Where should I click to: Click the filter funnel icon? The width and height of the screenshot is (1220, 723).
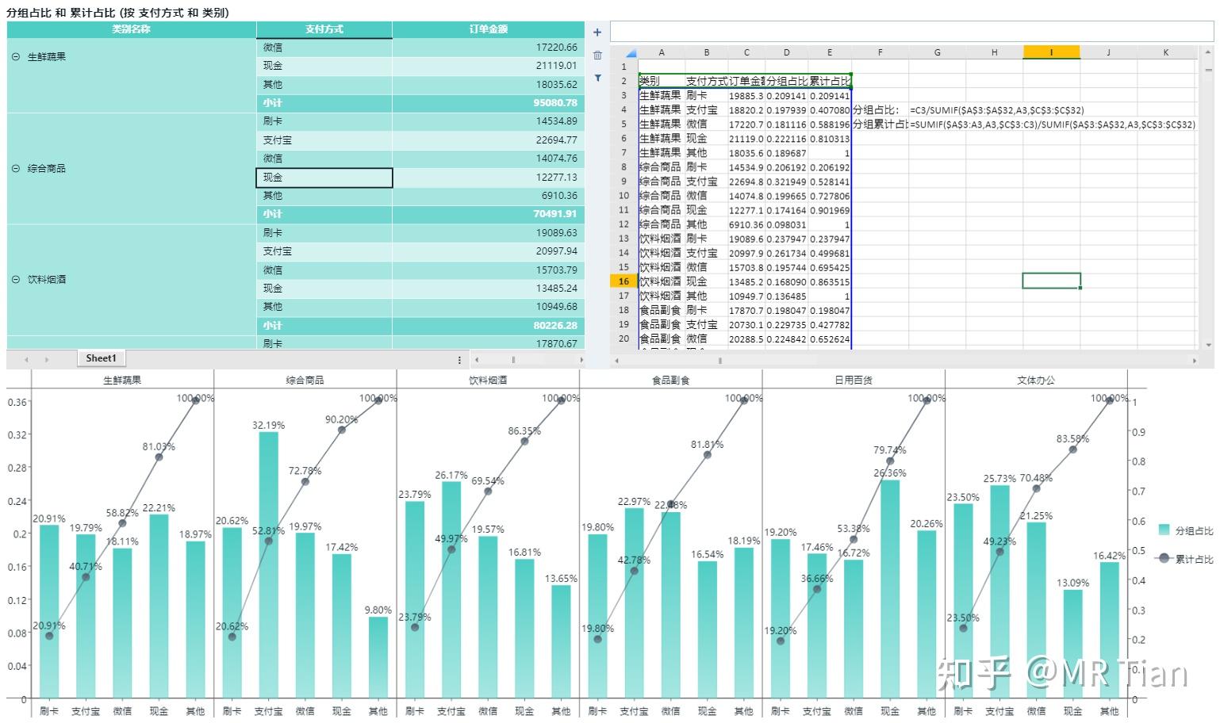click(597, 78)
